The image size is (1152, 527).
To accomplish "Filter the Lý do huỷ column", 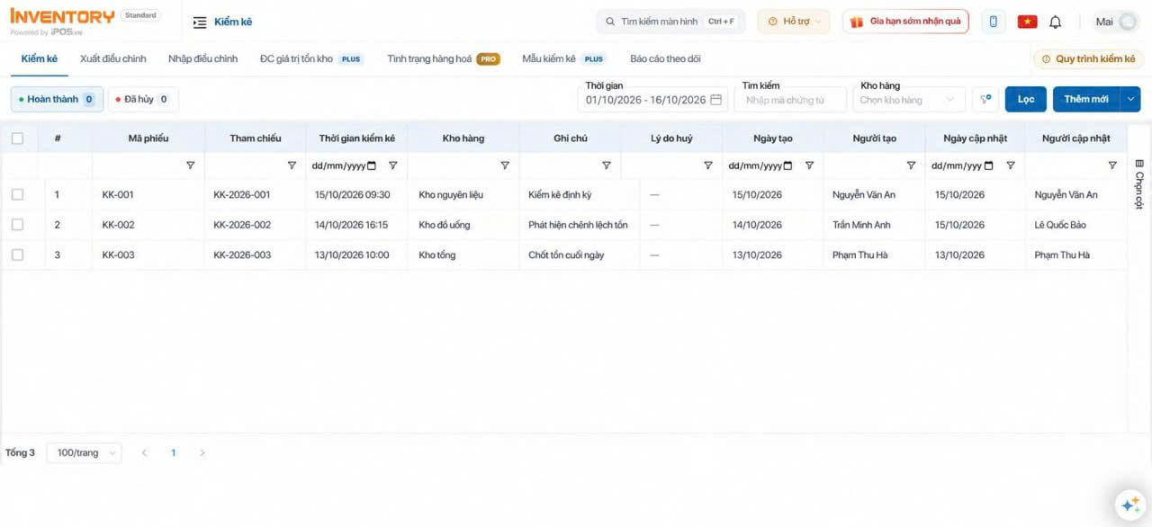I will (x=708, y=165).
